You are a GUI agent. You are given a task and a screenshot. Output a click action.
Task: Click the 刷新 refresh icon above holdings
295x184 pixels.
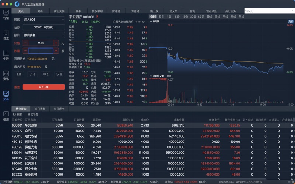click(14, 114)
